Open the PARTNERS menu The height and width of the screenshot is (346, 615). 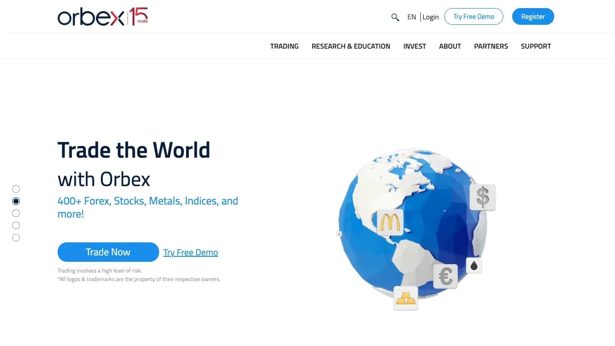[491, 46]
